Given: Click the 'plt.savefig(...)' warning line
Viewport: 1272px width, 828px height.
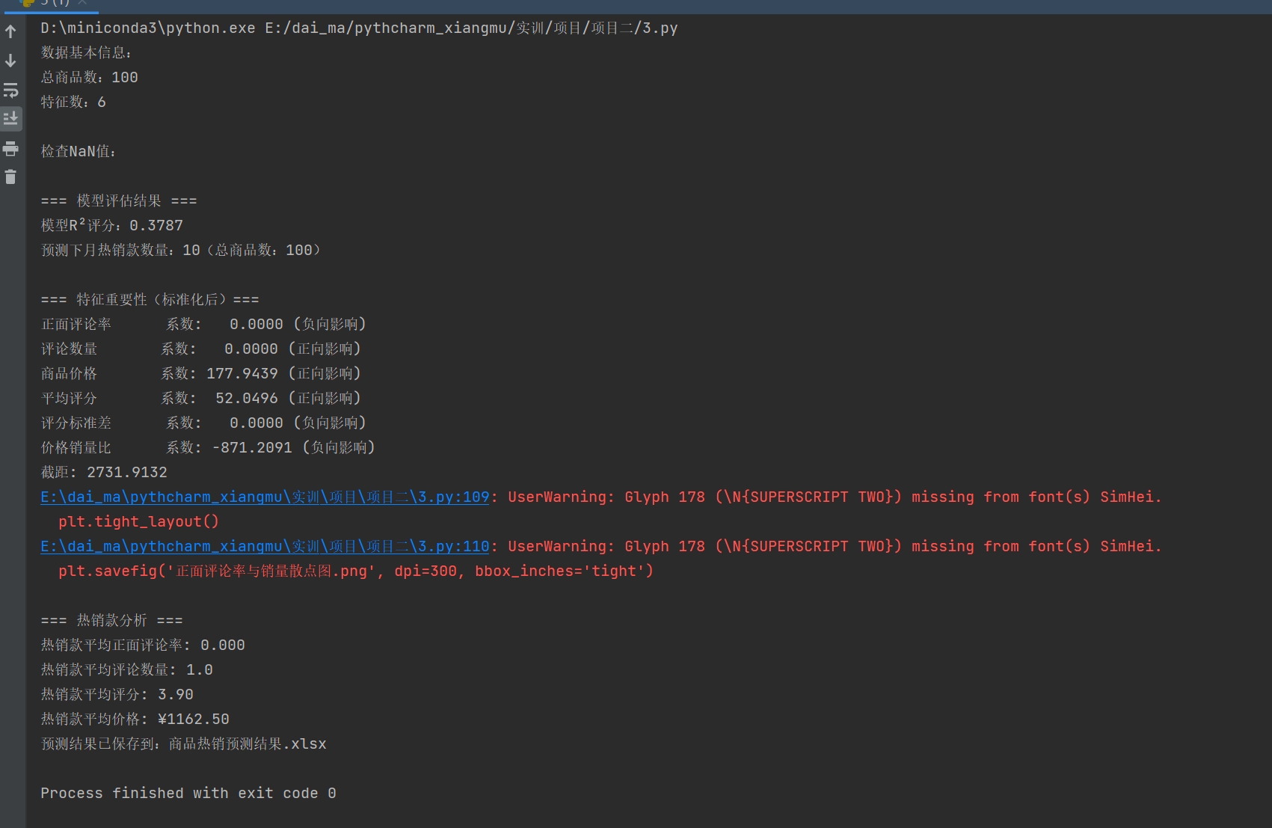Looking at the screenshot, I should pyautogui.click(x=356, y=571).
